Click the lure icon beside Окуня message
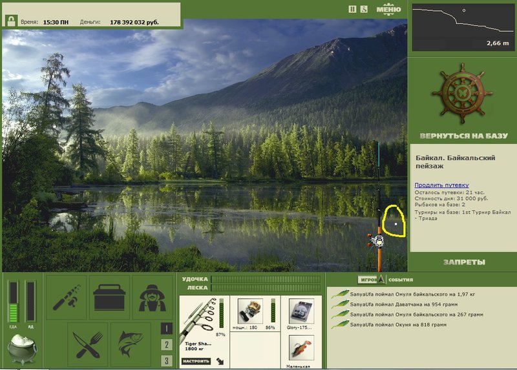 [340, 324]
